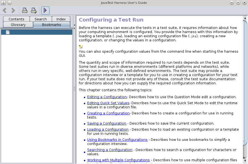
Task: Follow the Editing Quick Set Values link
Action: click(x=108, y=103)
